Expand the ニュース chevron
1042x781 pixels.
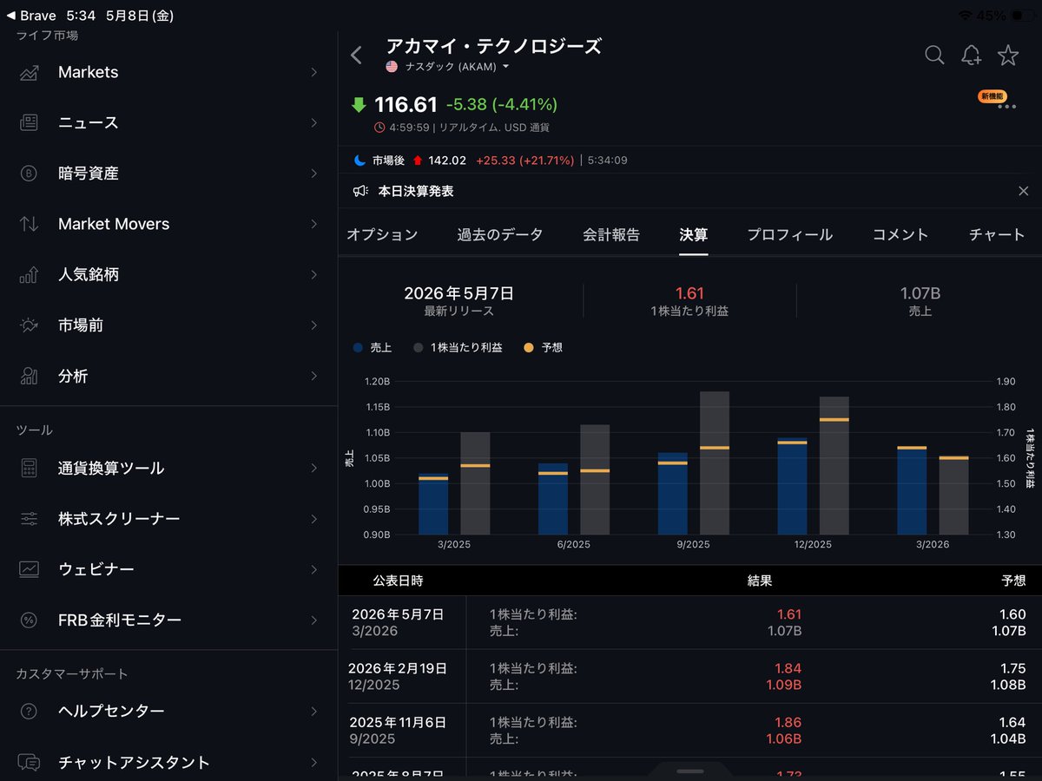tap(313, 123)
